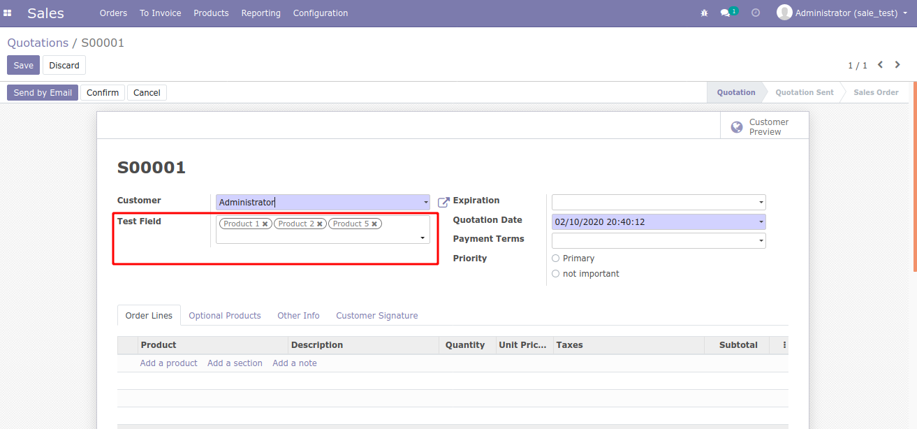Click the record pager 1 / 1
Image resolution: width=917 pixels, height=429 pixels.
[858, 66]
